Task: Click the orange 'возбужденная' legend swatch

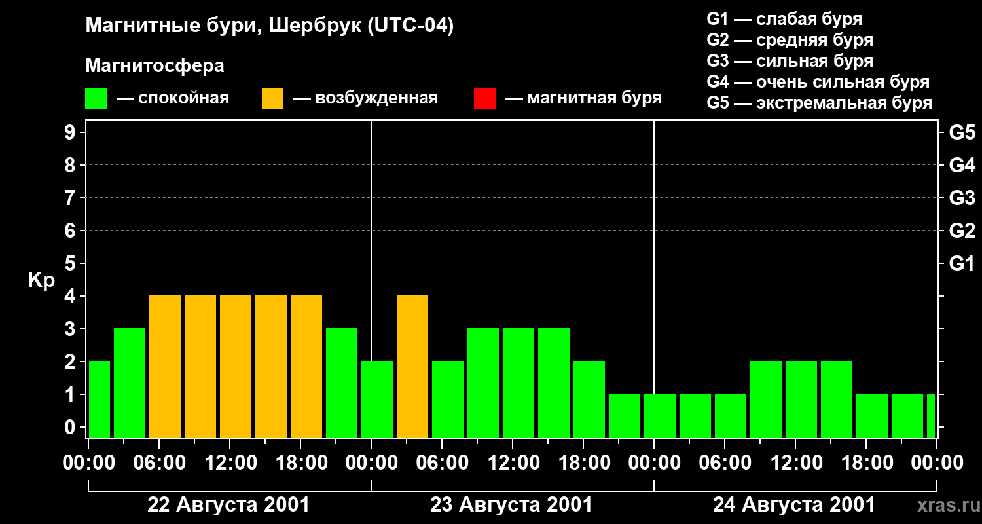Action: 272,99
